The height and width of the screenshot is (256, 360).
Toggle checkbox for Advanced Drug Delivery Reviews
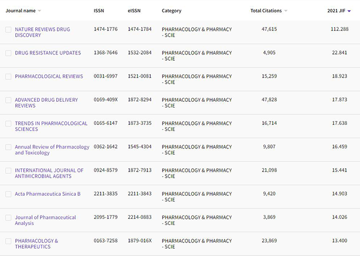8,100
